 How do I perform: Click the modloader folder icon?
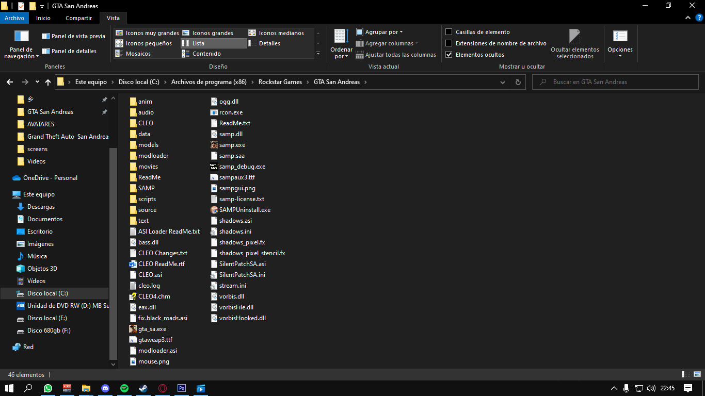133,156
